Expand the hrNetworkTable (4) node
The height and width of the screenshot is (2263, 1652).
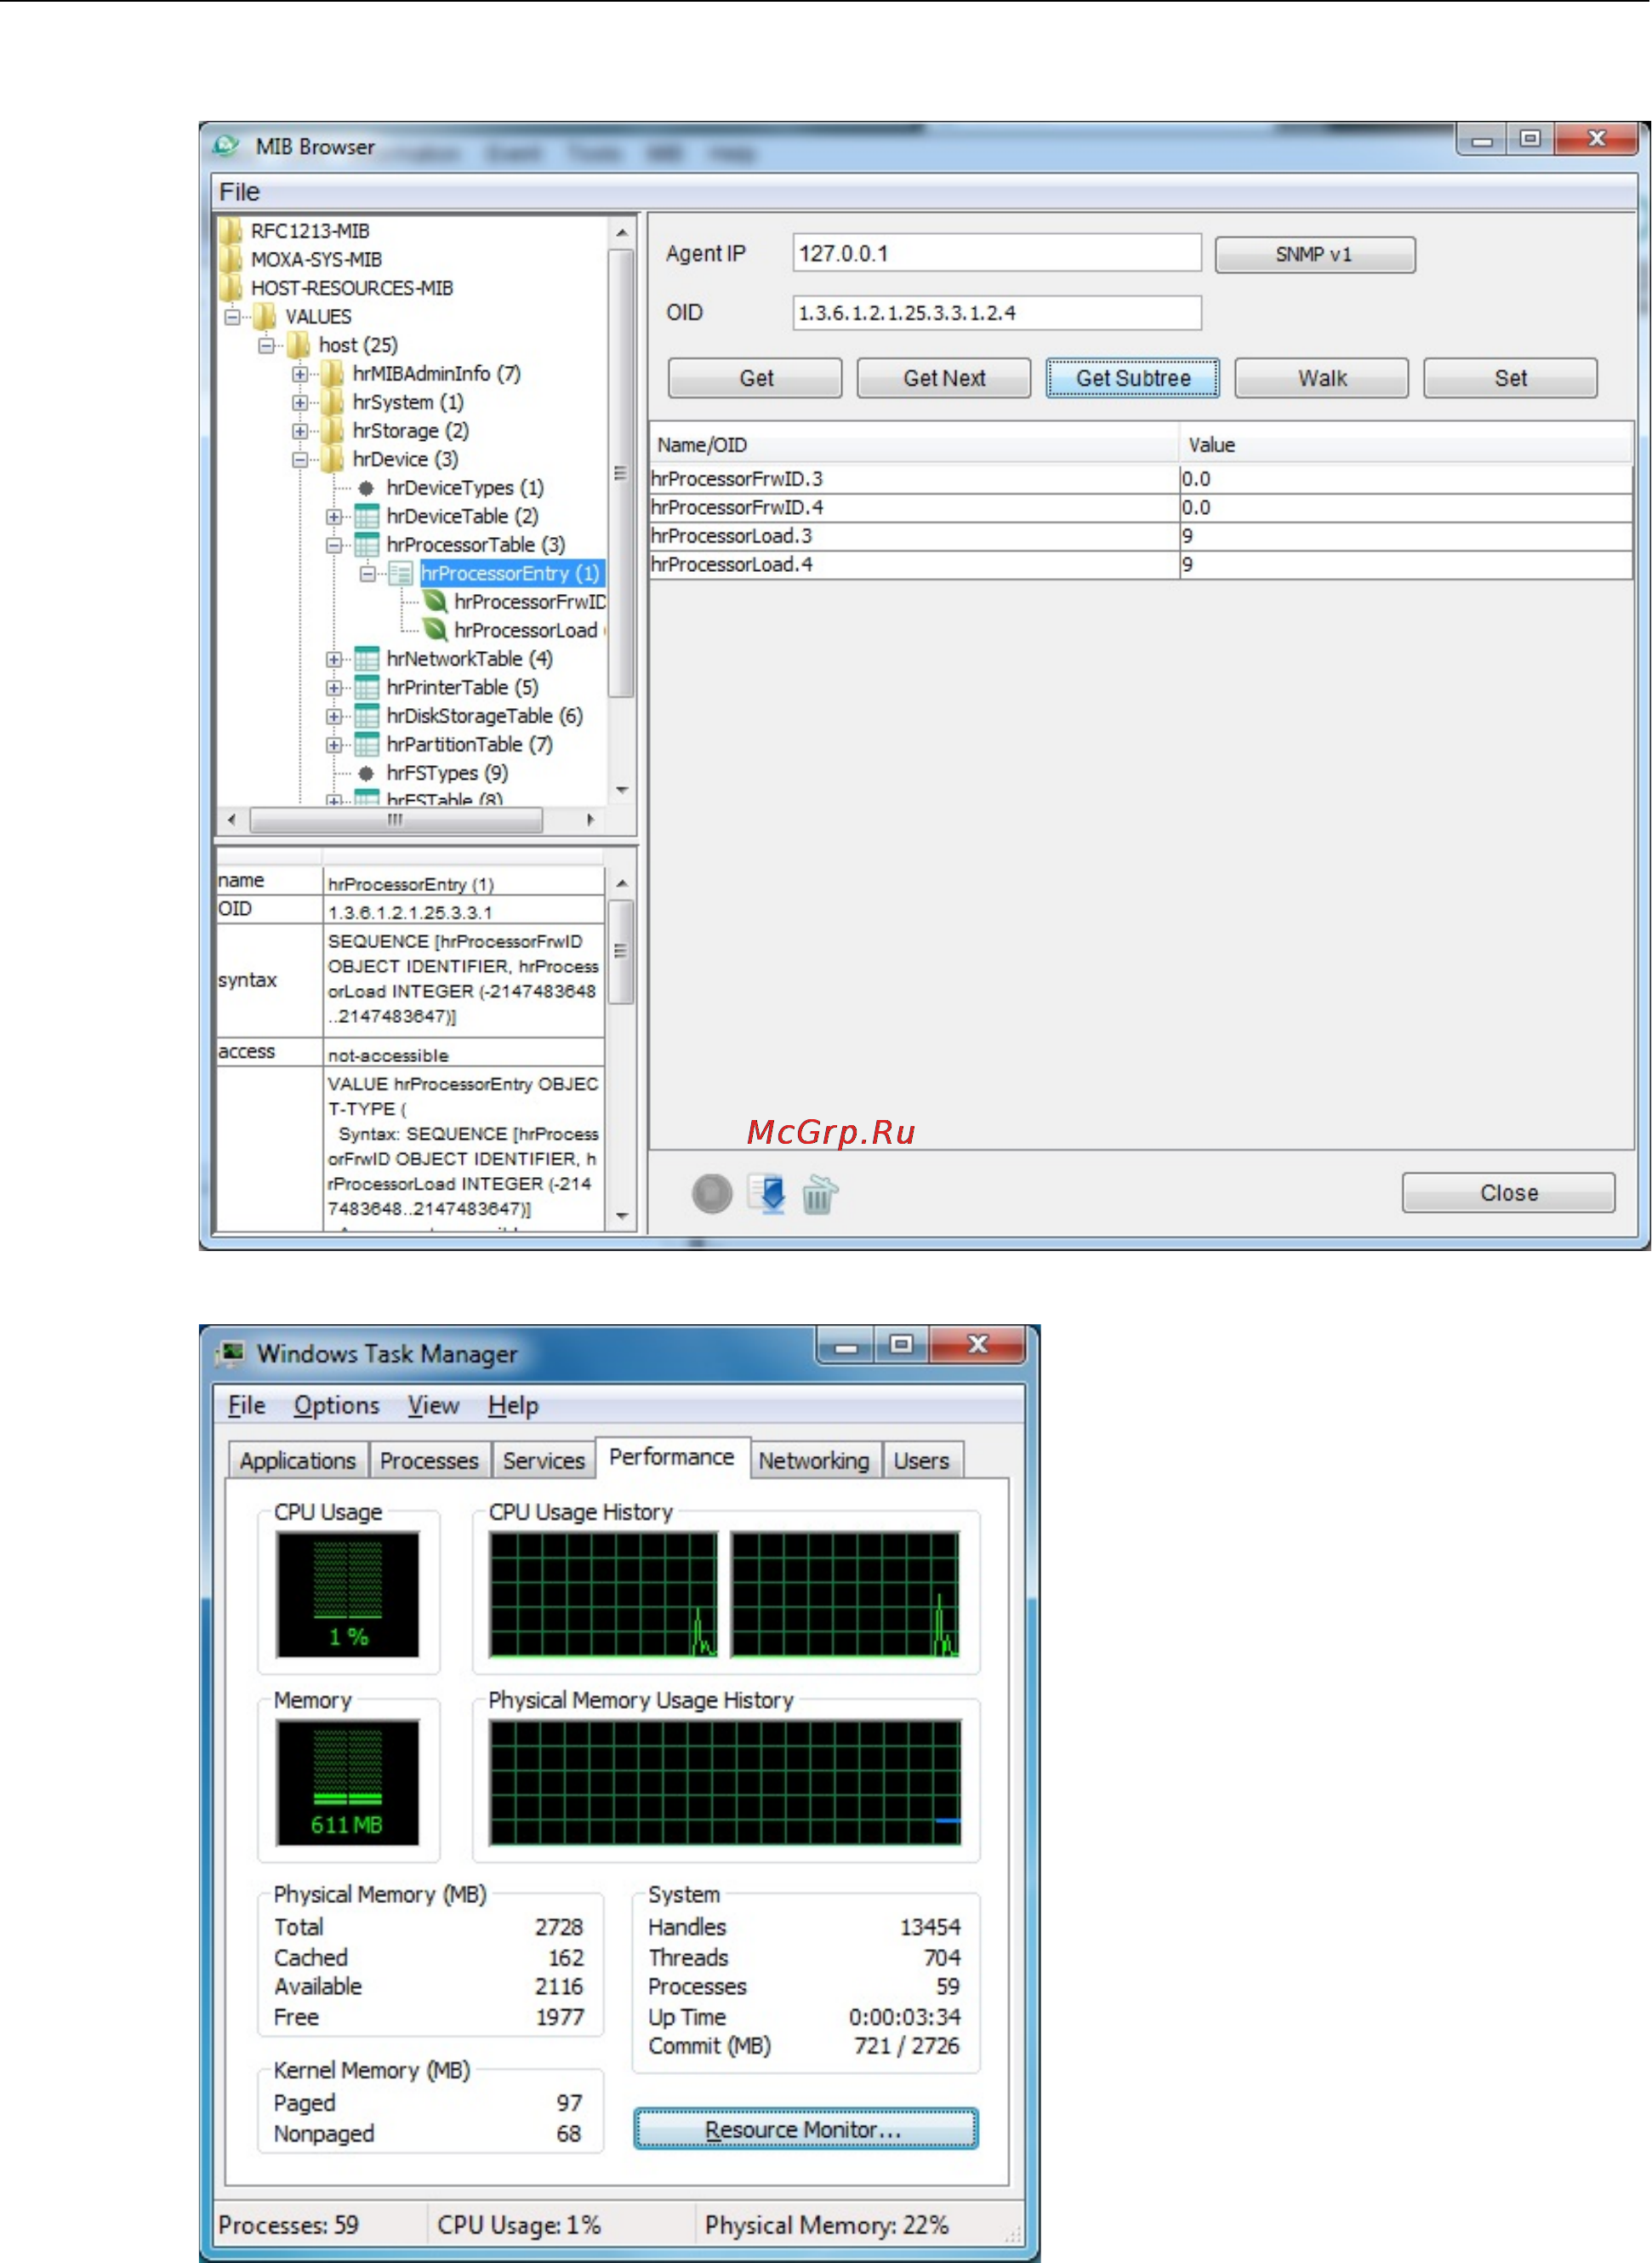click(334, 660)
